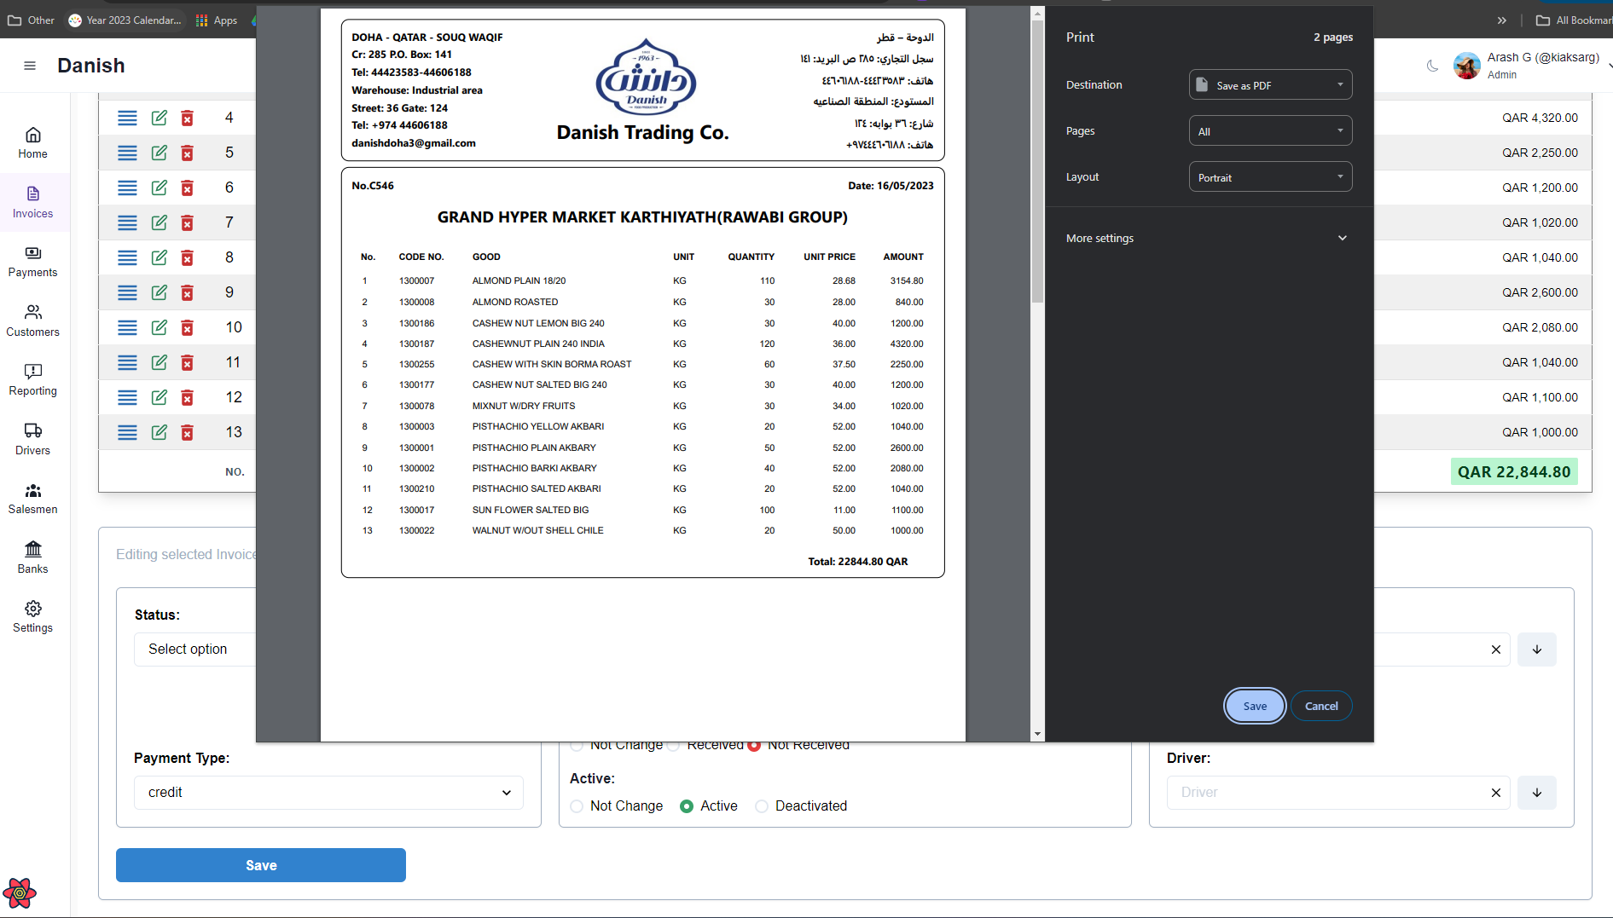The height and width of the screenshot is (918, 1613).
Task: Open the Payment Type dropdown credit
Action: [x=328, y=793]
